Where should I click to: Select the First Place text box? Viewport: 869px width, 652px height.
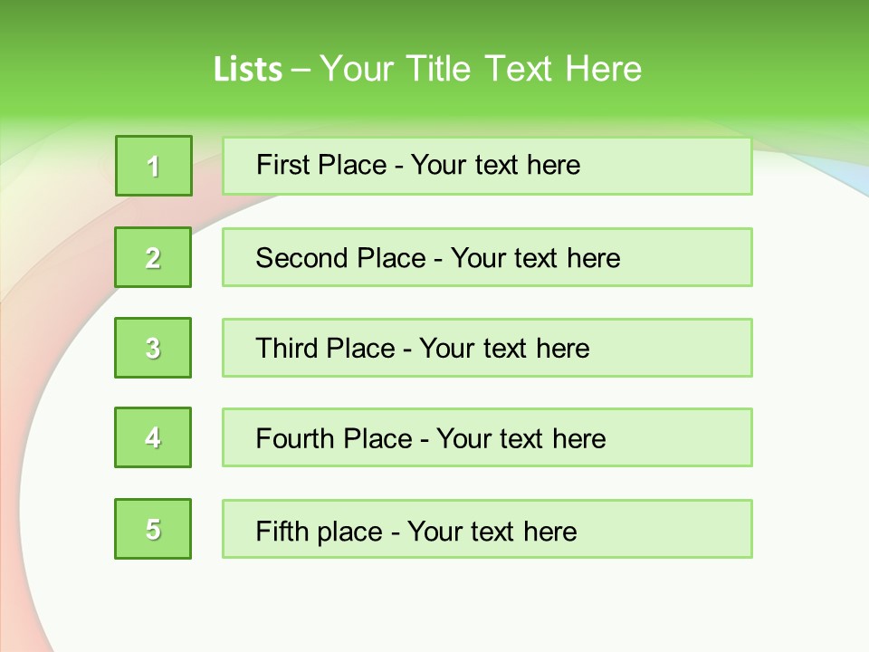pyautogui.click(x=487, y=166)
